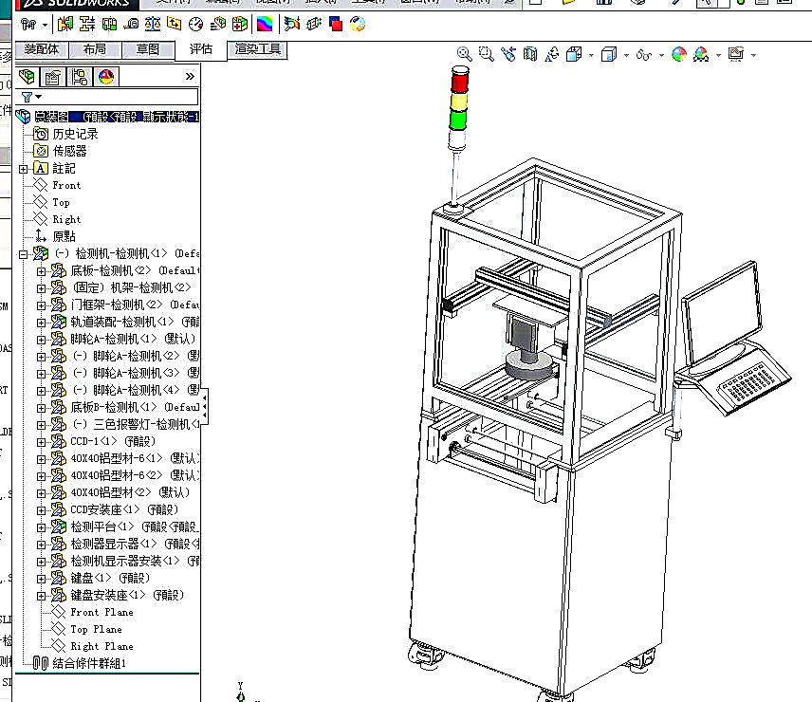The height and width of the screenshot is (702, 812).
Task: Click the Interference Detection icon
Action: 65,24
